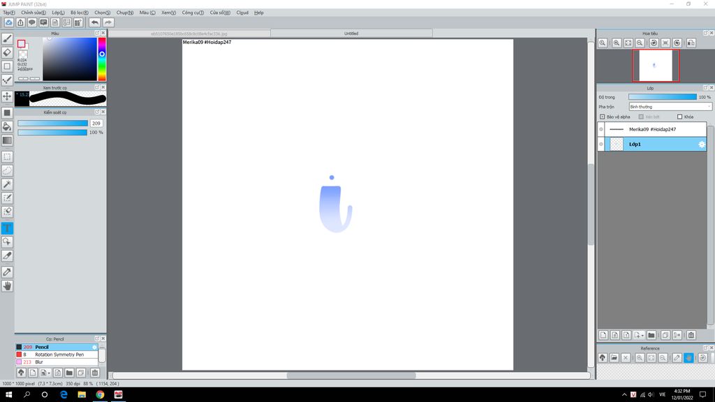This screenshot has height=402, width=715.
Task: Undock the Màu color panel
Action: coord(96,33)
